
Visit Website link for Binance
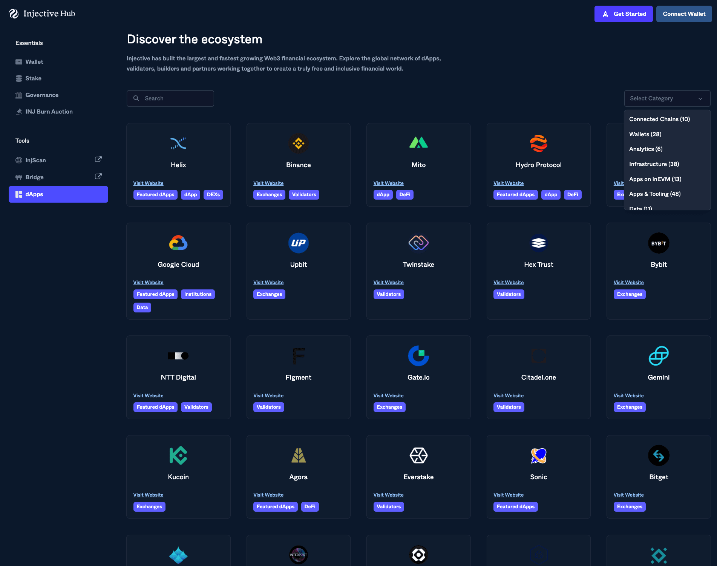tap(268, 183)
